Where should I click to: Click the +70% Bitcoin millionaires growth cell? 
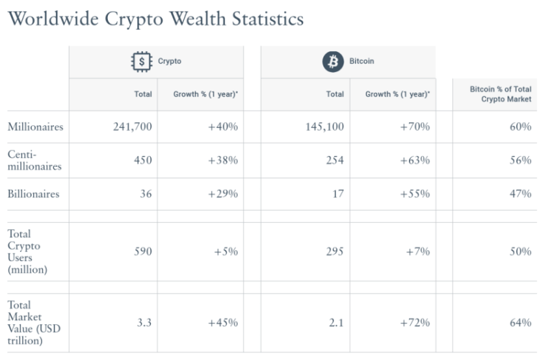click(415, 127)
